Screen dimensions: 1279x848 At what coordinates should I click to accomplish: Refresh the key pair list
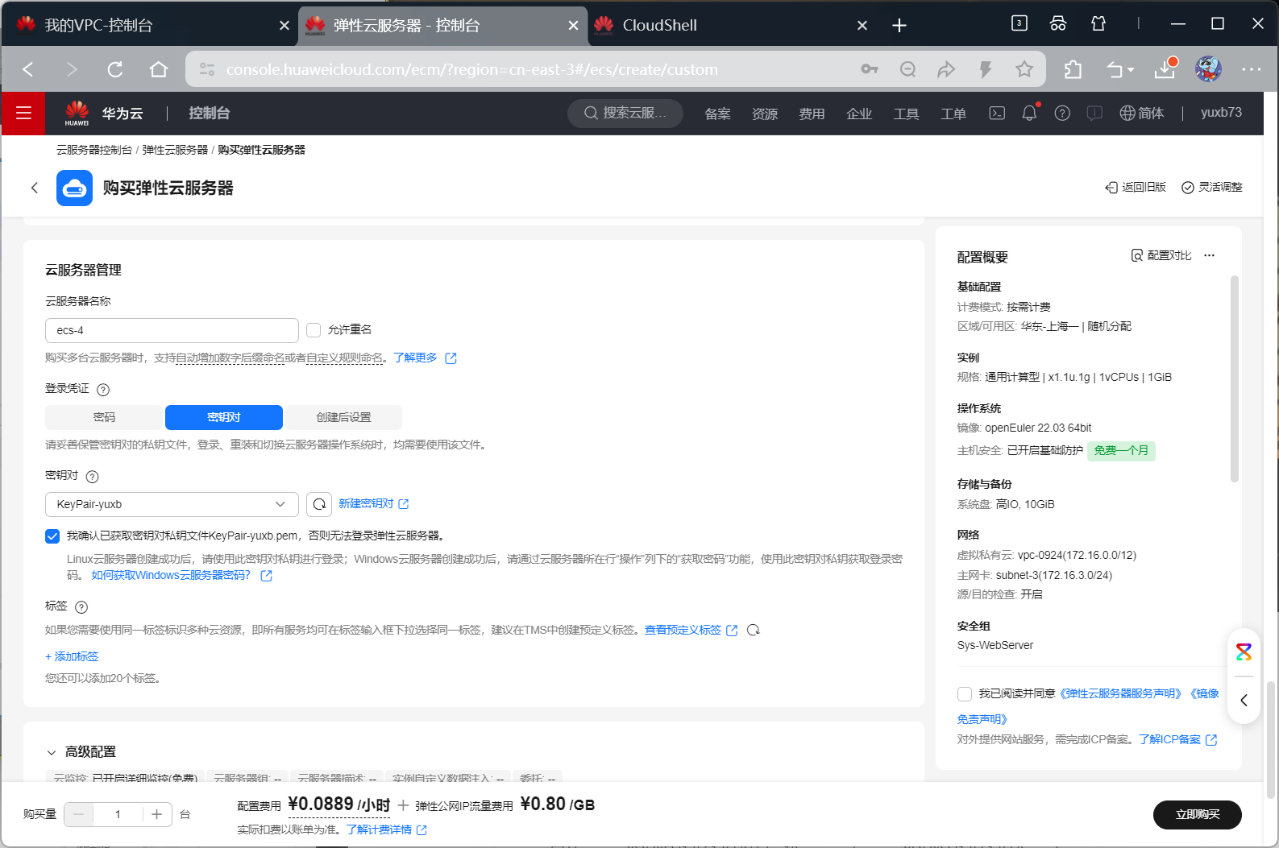click(x=319, y=504)
